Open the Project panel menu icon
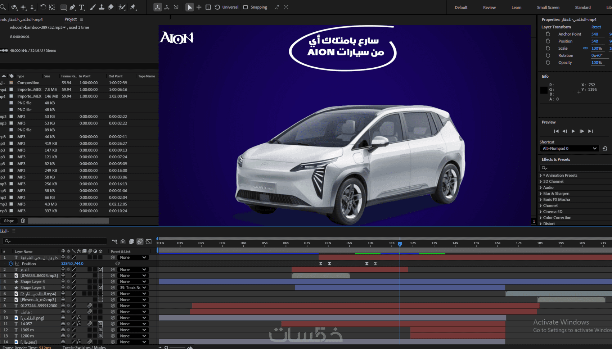 pyautogui.click(x=82, y=19)
